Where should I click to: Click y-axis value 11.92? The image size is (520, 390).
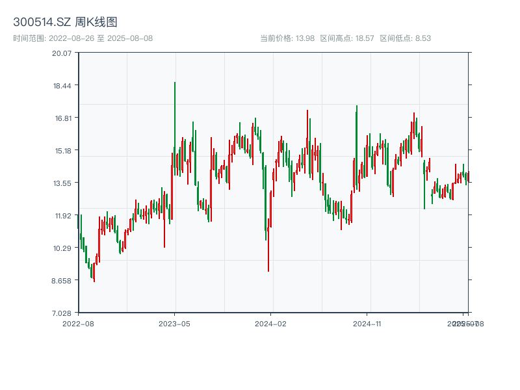coord(63,216)
